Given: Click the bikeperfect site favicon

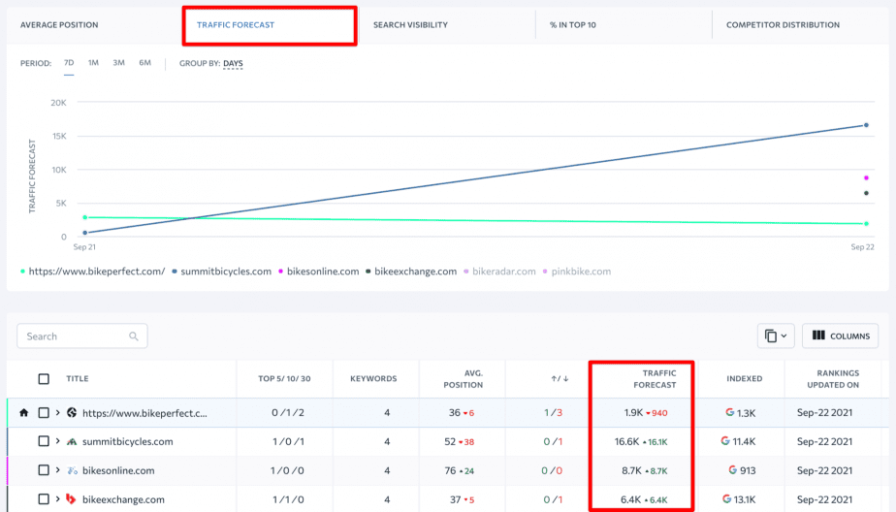Looking at the screenshot, I should point(72,412).
